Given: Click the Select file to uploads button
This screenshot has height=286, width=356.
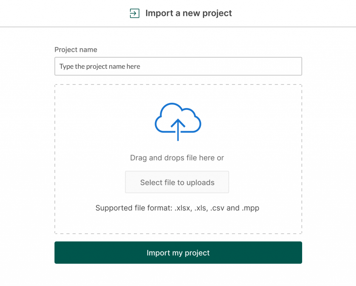Looking at the screenshot, I should [177, 182].
